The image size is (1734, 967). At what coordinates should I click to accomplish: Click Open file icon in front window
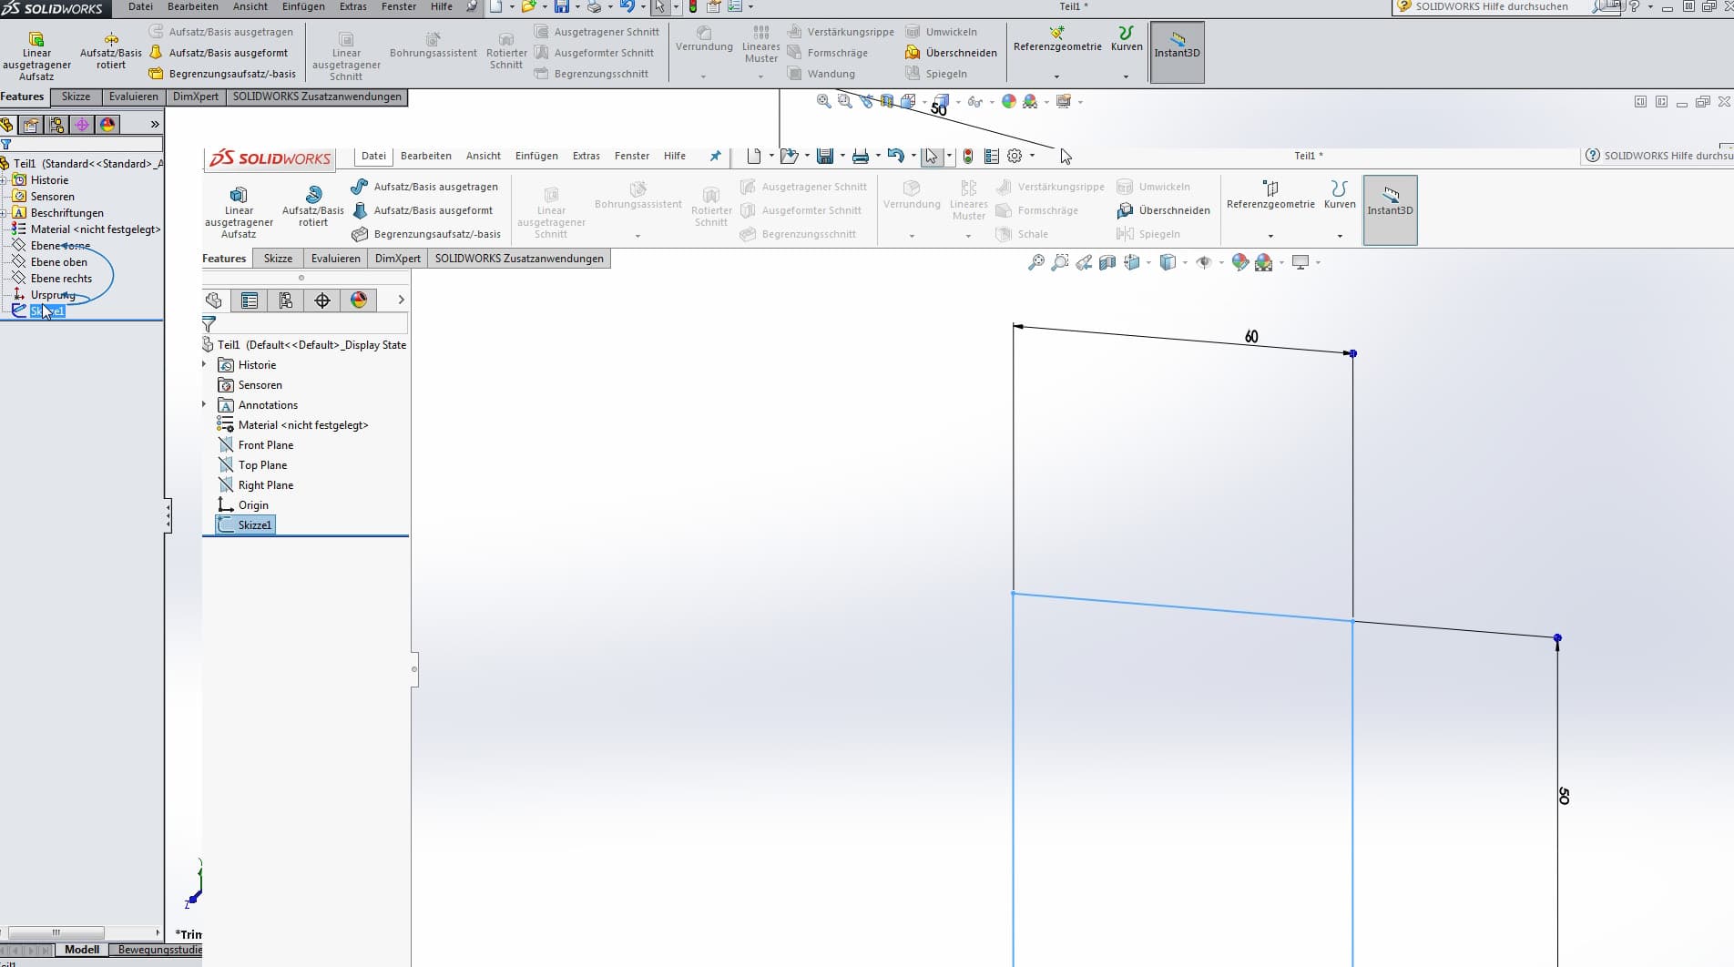(789, 157)
